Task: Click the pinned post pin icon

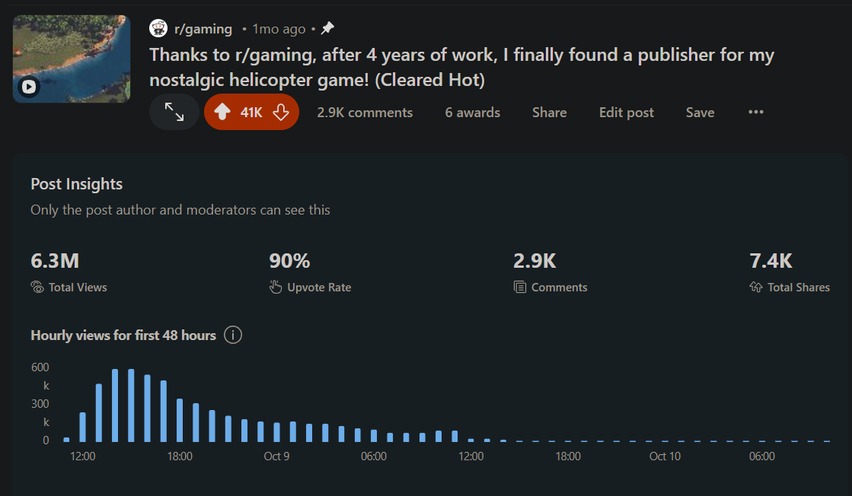Action: (327, 28)
